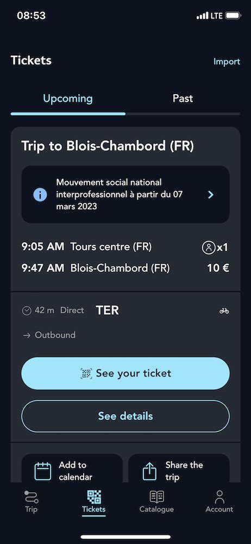
Task: Open the Account tab
Action: 219,502
